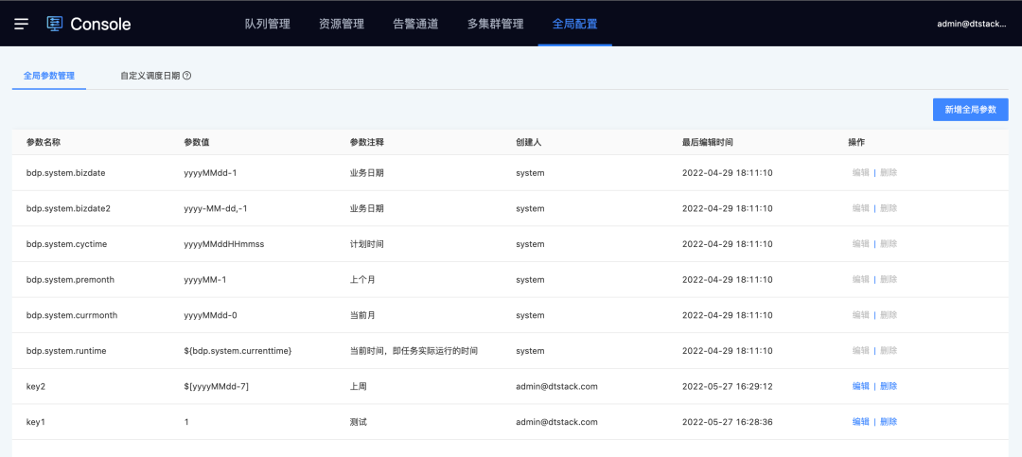Switch to 多集群管理
This screenshot has width=1022, height=457.
pyautogui.click(x=495, y=24)
